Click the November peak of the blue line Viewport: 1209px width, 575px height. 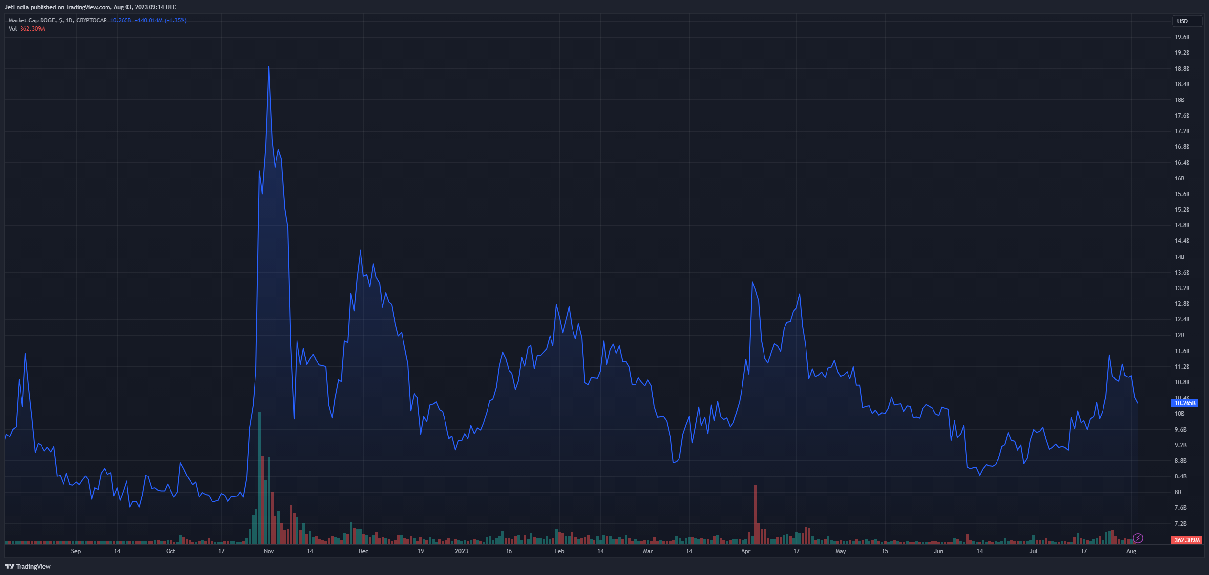[268, 67]
